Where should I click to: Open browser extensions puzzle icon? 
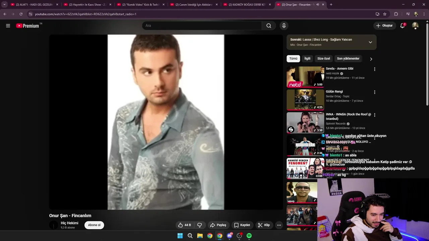pos(396,14)
